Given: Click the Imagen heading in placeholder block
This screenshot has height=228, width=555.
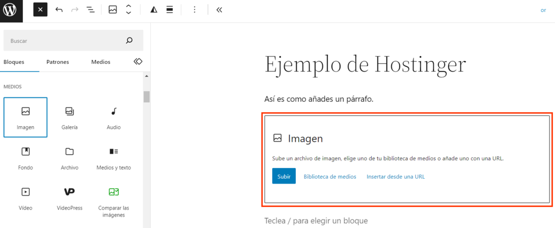Looking at the screenshot, I should click(306, 139).
